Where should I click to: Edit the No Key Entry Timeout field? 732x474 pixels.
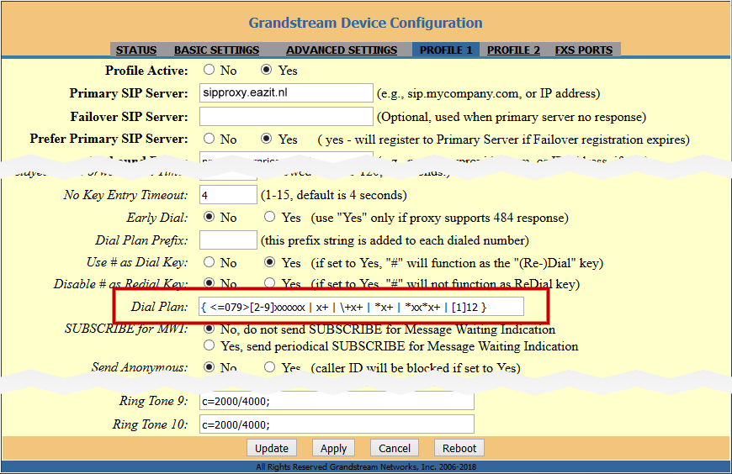228,194
